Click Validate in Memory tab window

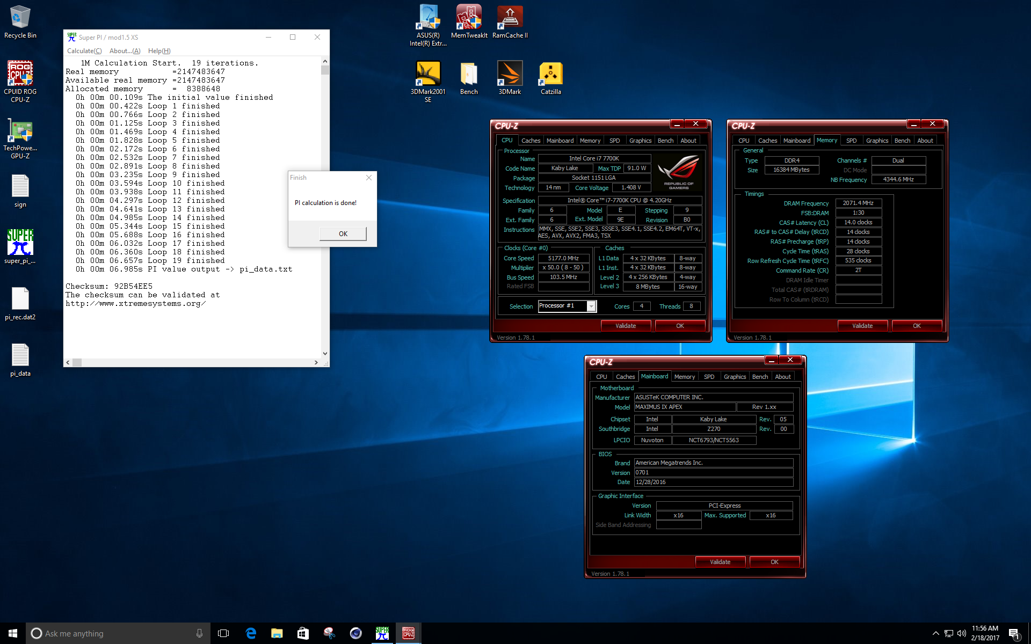tap(862, 326)
